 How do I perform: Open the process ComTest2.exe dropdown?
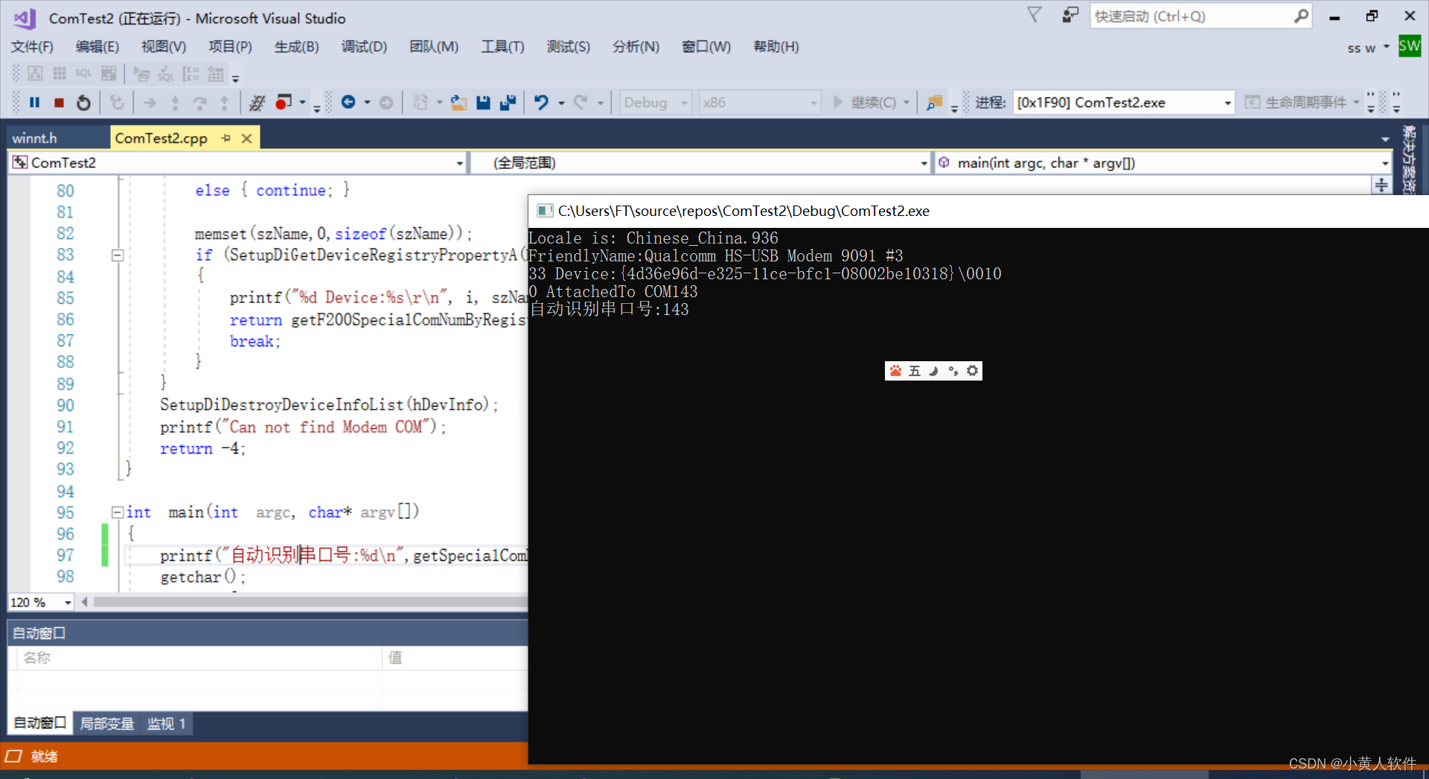click(1227, 103)
